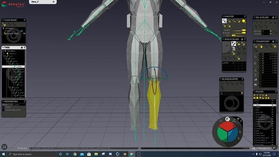Collapse the Painter panel triangle
The height and width of the screenshot is (157, 279).
click(223, 17)
